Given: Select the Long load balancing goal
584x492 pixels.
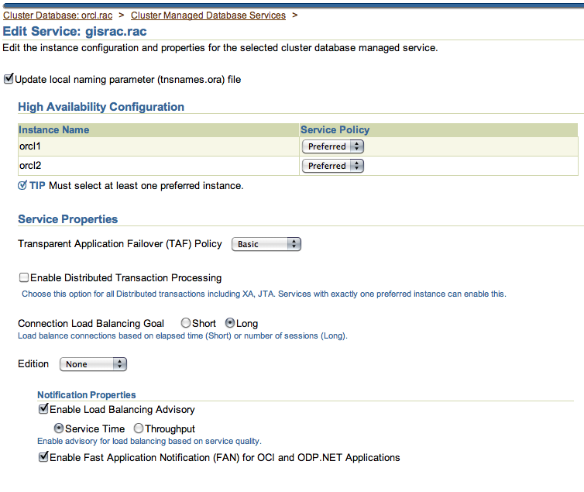Looking at the screenshot, I should [x=229, y=323].
